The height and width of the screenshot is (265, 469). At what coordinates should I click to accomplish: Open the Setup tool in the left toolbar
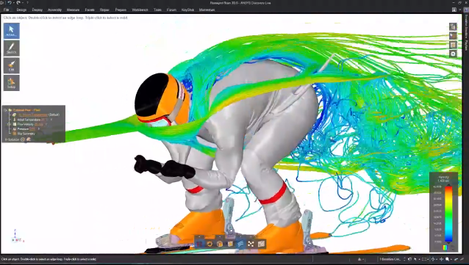tap(12, 83)
